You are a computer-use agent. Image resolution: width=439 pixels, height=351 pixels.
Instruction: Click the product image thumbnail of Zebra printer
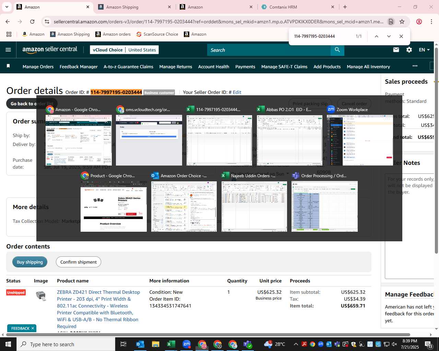coord(41,295)
